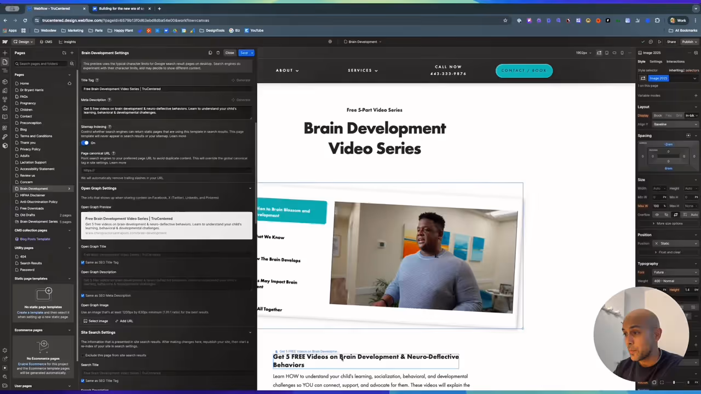The image size is (701, 394).
Task: Click the duplicate page icon in settings header
Action: pos(210,53)
